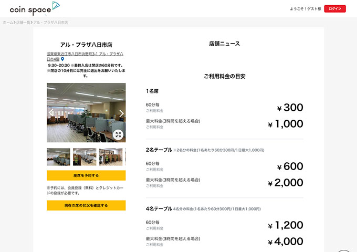Click the ¥1,200 price
357x252 pixels.
point(286,225)
